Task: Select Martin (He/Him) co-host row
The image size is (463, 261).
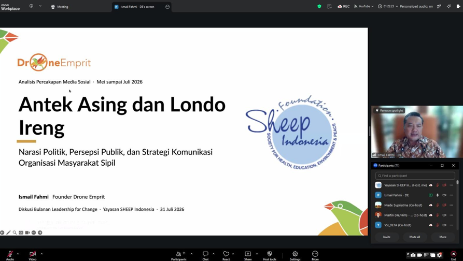Action: [414, 215]
